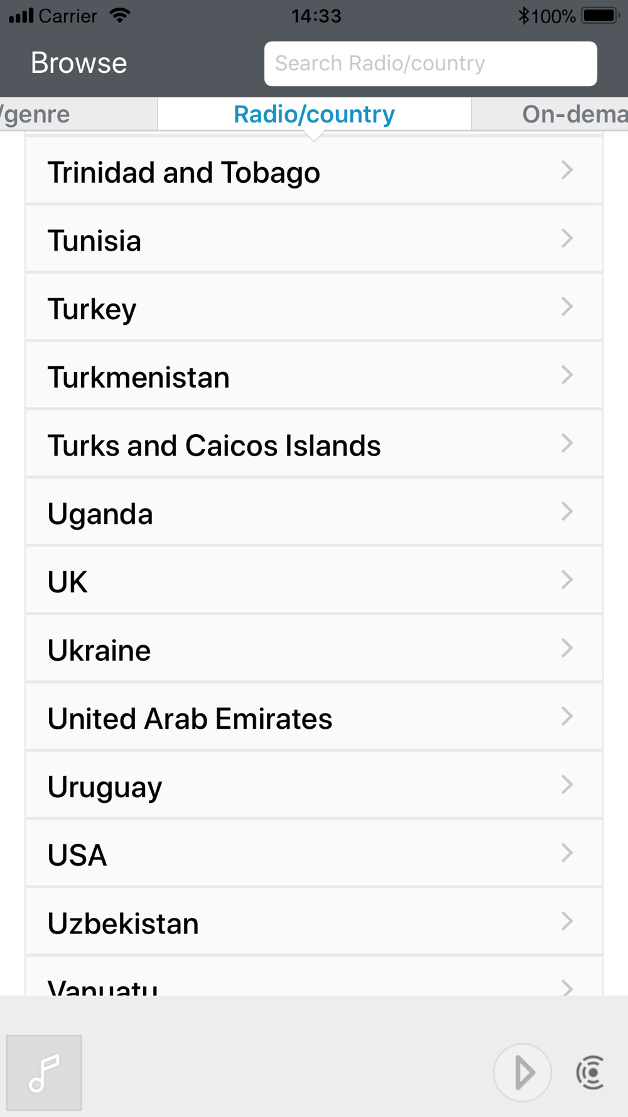Tap the chevron beside Uzbekistan

pos(567,922)
